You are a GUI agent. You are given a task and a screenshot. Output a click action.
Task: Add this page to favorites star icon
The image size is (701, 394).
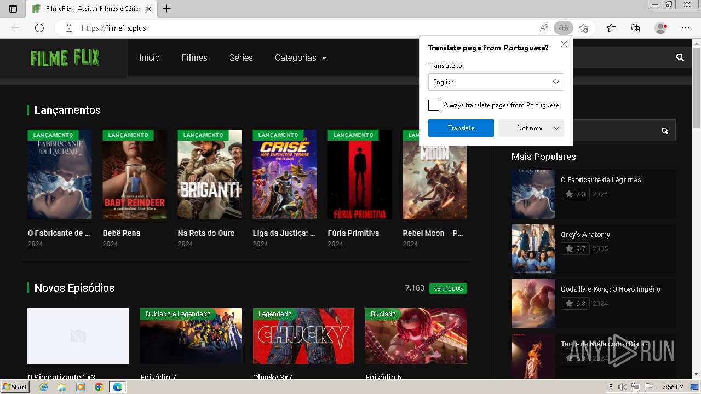(x=584, y=28)
